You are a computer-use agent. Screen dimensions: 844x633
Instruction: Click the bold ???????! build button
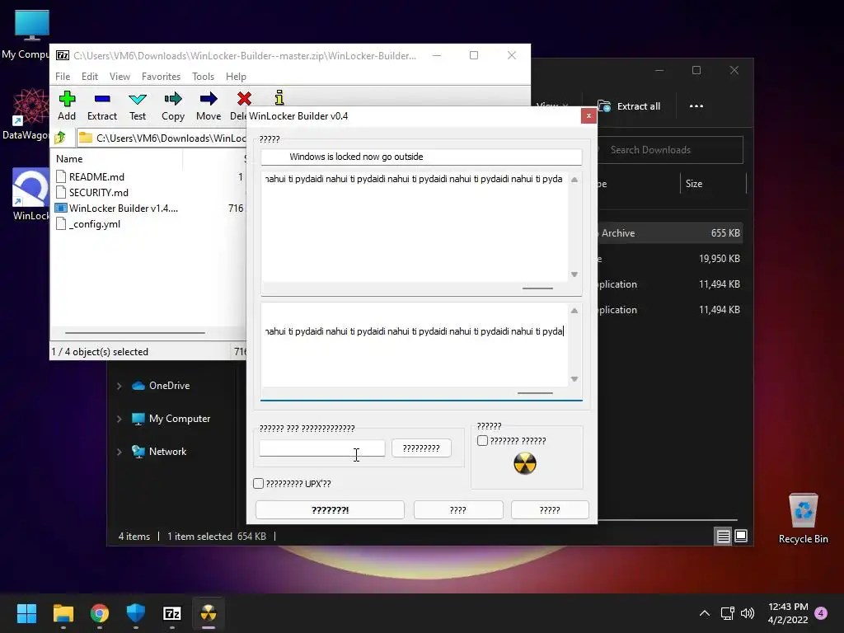coord(330,509)
